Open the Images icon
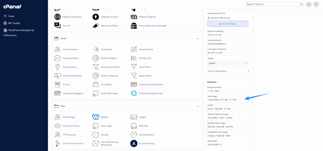Image resolution: width=323 pixels, height=151 pixels. coord(134,117)
